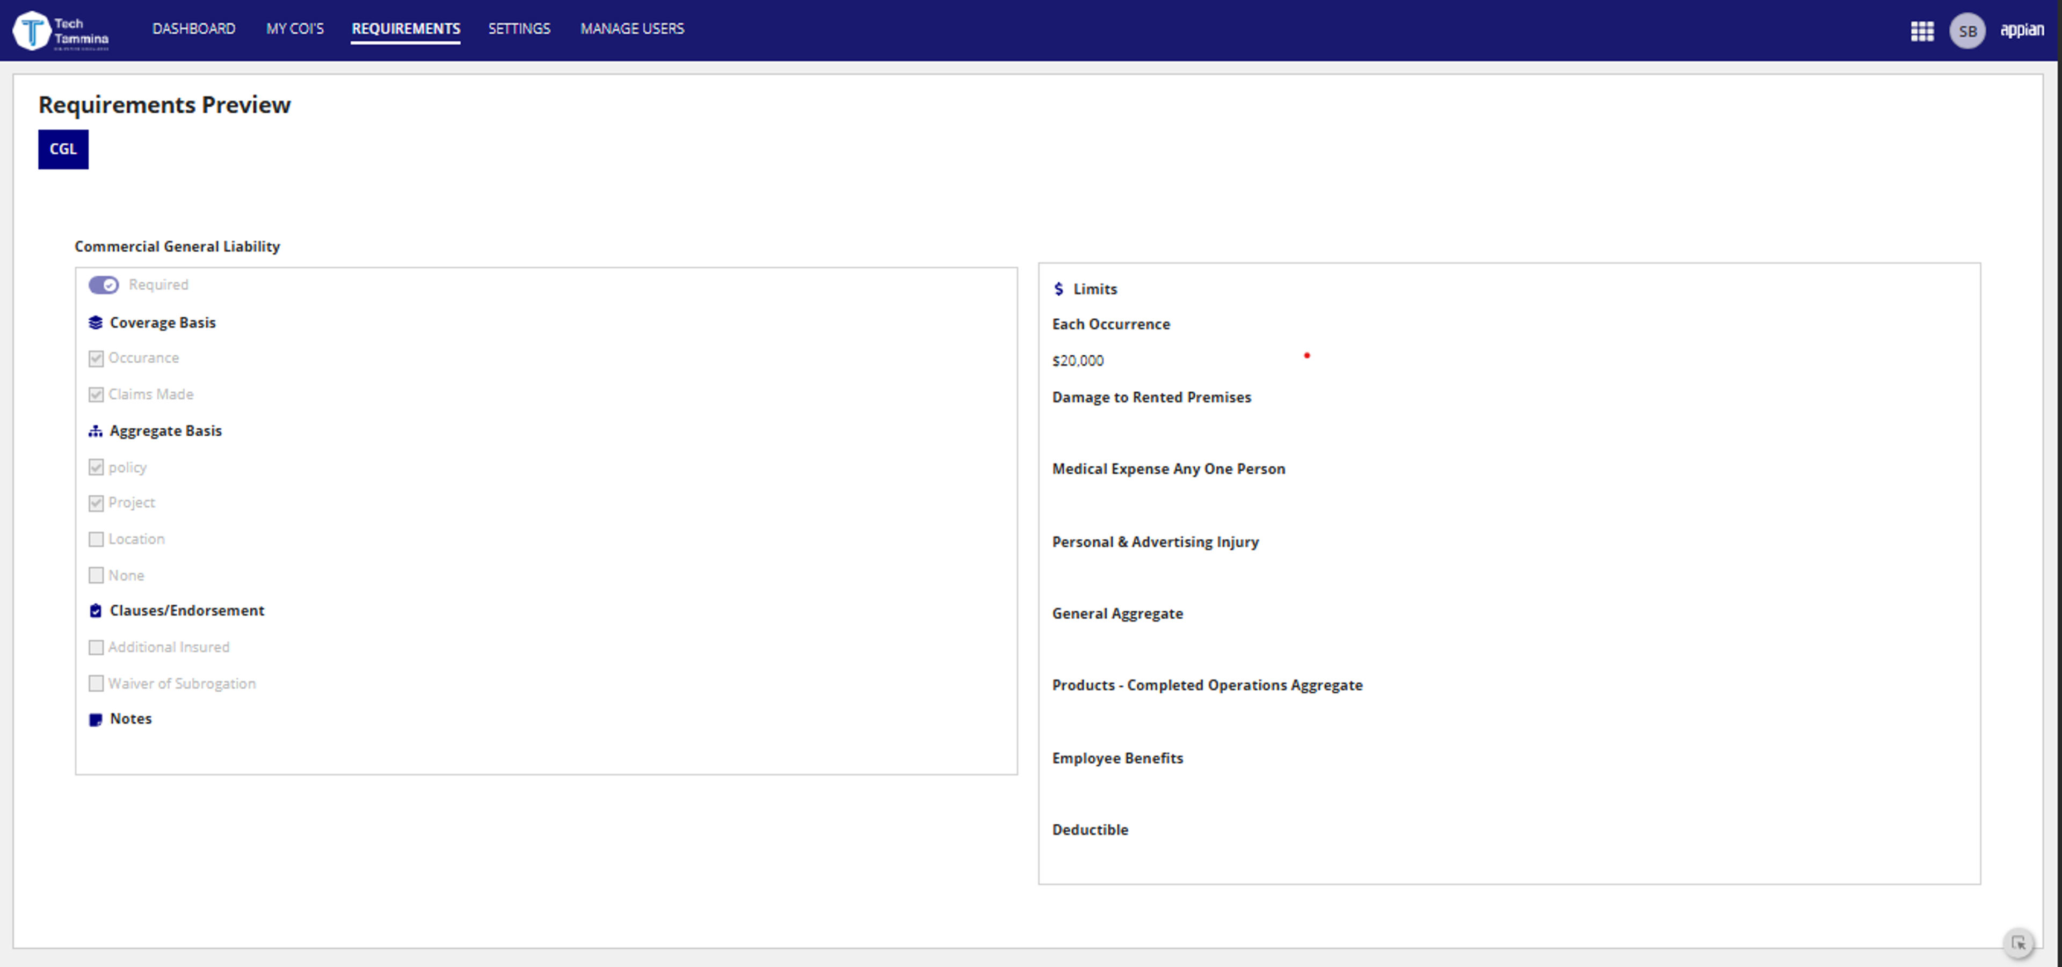2062x967 pixels.
Task: Click the Clauses/Endorsement clipboard icon
Action: [95, 611]
